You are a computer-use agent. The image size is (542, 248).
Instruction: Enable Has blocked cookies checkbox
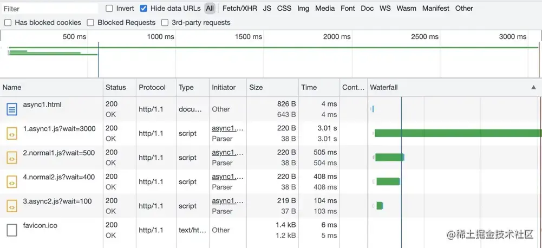[x=8, y=23]
